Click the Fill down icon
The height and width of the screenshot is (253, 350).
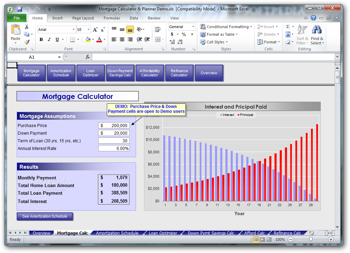(288, 34)
